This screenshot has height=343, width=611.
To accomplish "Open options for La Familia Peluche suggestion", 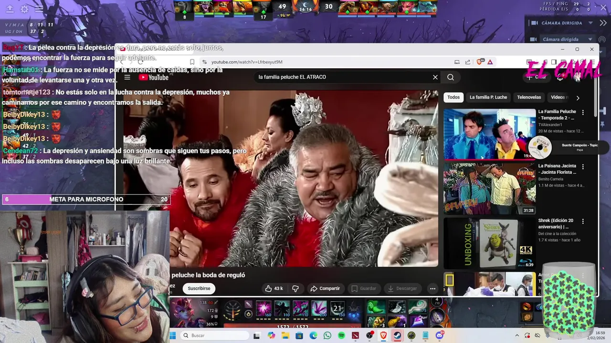I will click(x=583, y=112).
